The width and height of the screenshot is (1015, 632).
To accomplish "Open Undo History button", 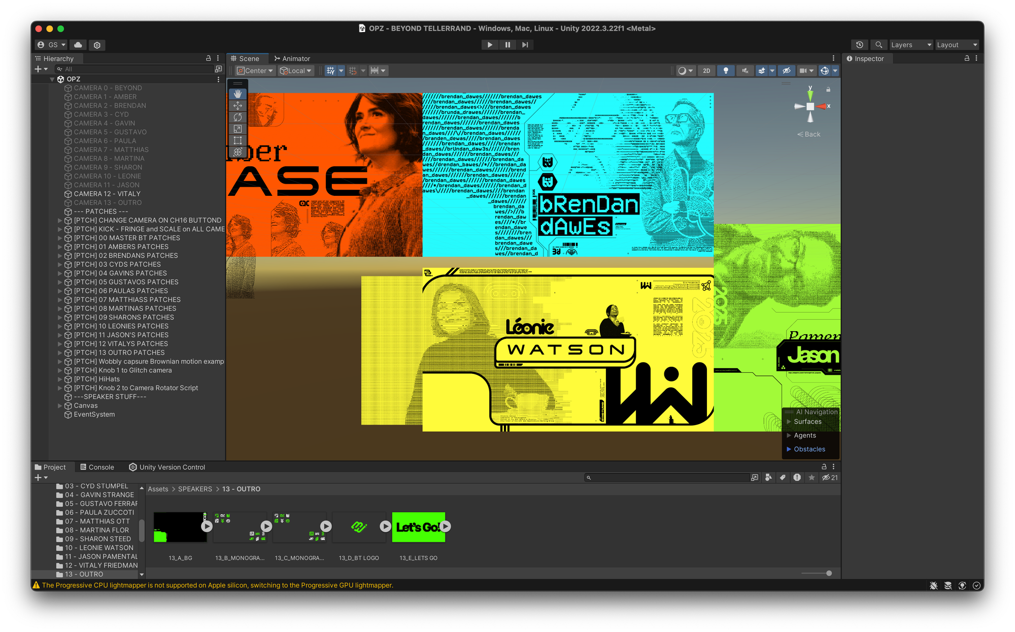I will click(x=859, y=45).
